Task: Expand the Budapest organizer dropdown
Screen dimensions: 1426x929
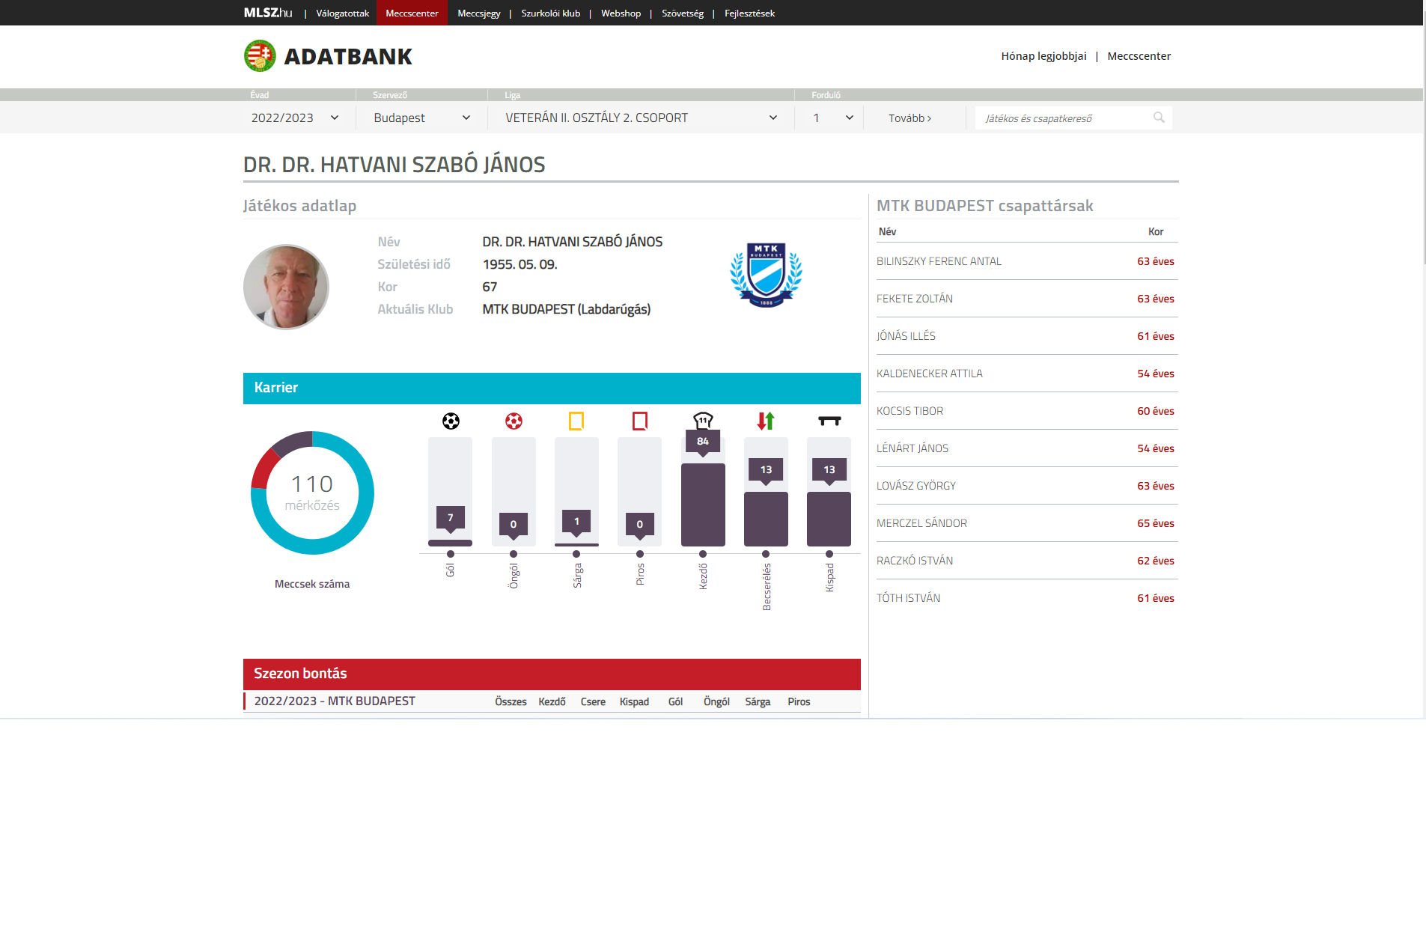Action: [x=421, y=118]
